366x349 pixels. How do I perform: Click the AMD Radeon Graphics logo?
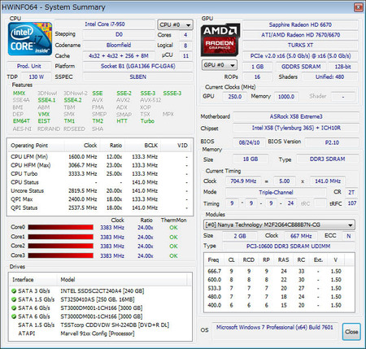pyautogui.click(x=220, y=40)
